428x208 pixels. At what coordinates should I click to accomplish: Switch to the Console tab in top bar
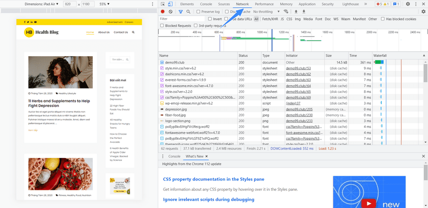point(206,4)
